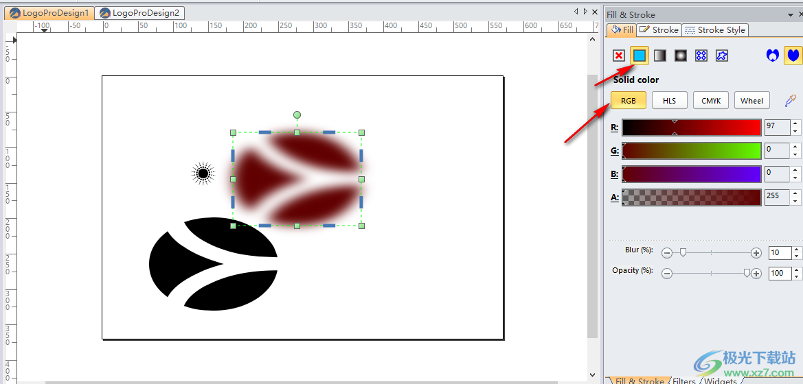Click the R value field showing 97
The width and height of the screenshot is (803, 384).
coord(778,128)
